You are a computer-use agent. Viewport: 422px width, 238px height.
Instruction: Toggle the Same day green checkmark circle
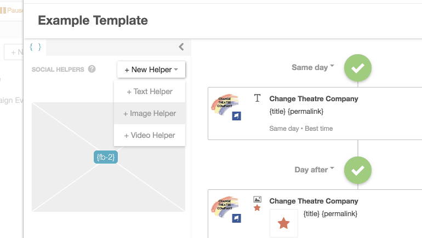tap(358, 68)
